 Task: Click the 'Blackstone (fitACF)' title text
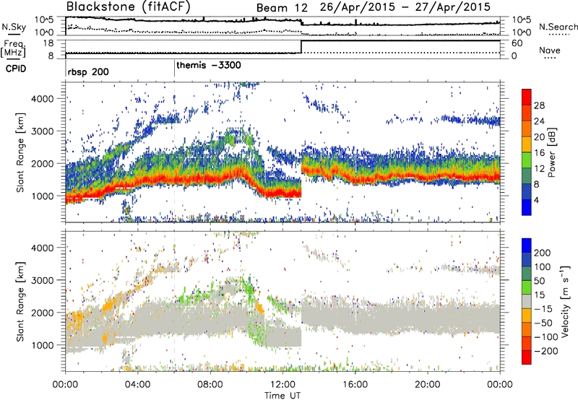coord(129,6)
